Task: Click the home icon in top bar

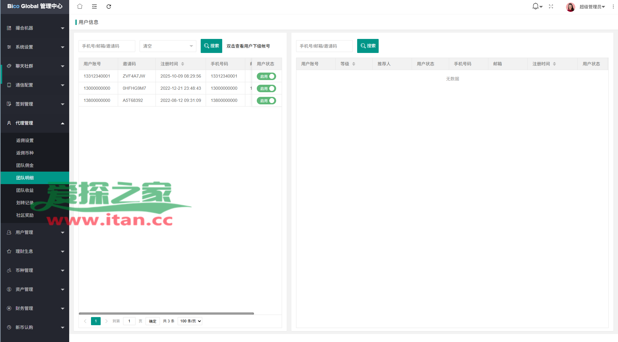Action: pos(80,7)
